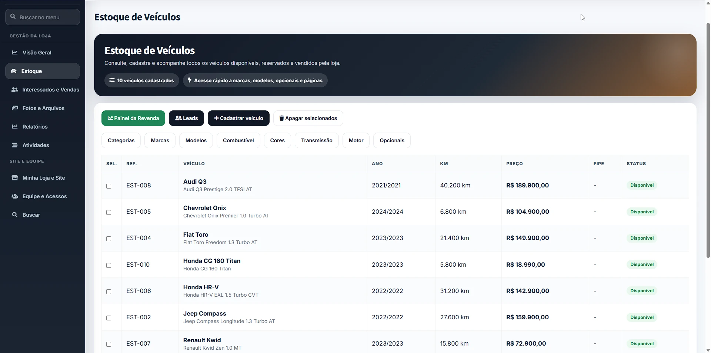Click the Audi Q3 vehicle name

[195, 182]
